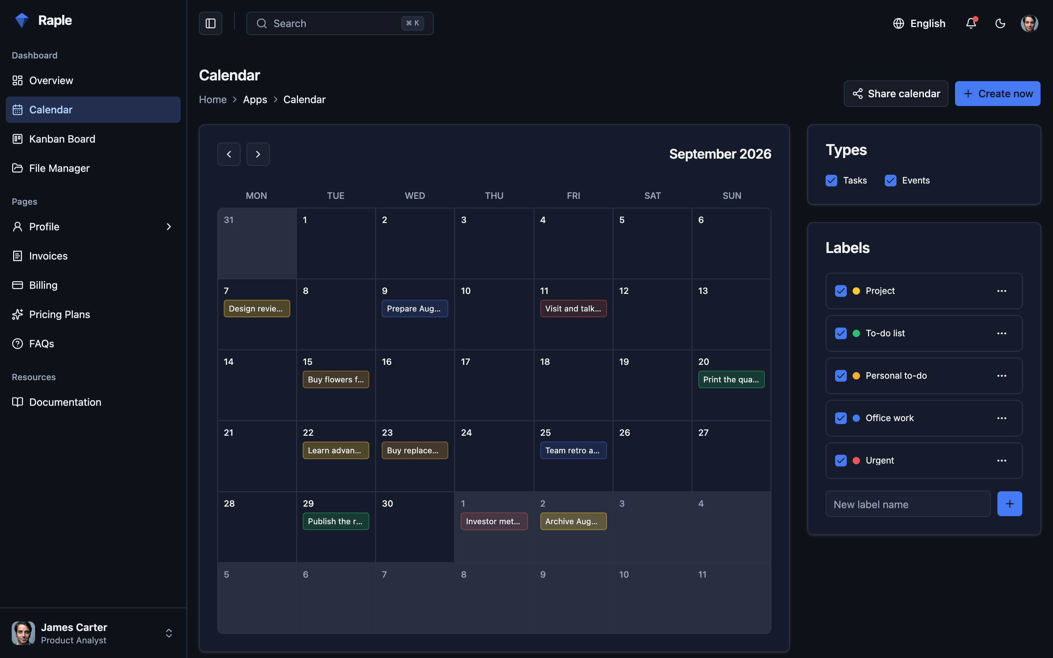
Task: Click the Kanban Board icon
Action: (18, 139)
